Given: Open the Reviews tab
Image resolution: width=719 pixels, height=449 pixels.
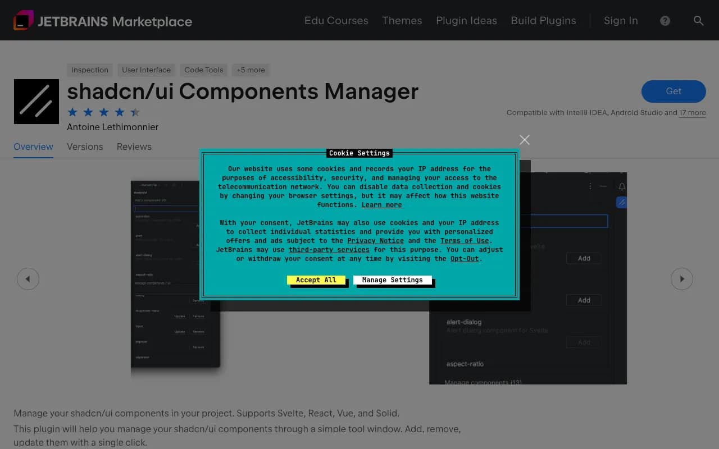Looking at the screenshot, I should (134, 146).
